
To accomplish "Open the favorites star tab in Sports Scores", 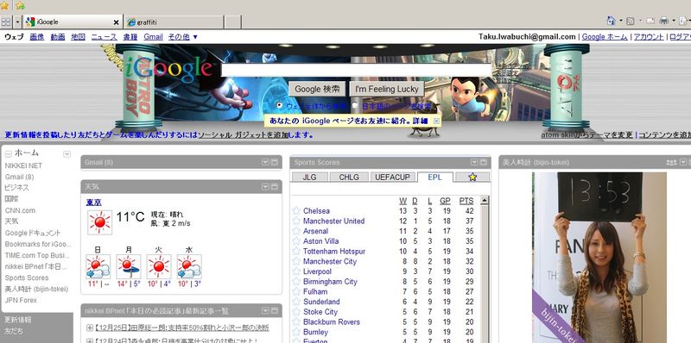I will click(x=472, y=177).
